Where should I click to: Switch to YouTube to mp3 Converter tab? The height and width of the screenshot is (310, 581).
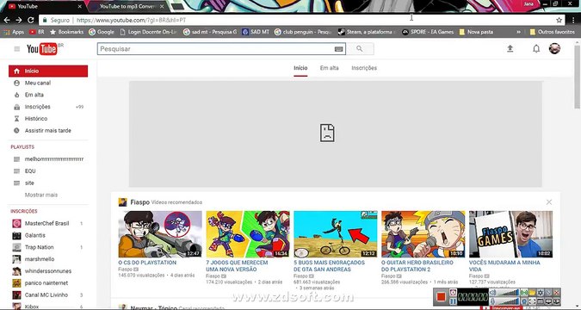[127, 6]
